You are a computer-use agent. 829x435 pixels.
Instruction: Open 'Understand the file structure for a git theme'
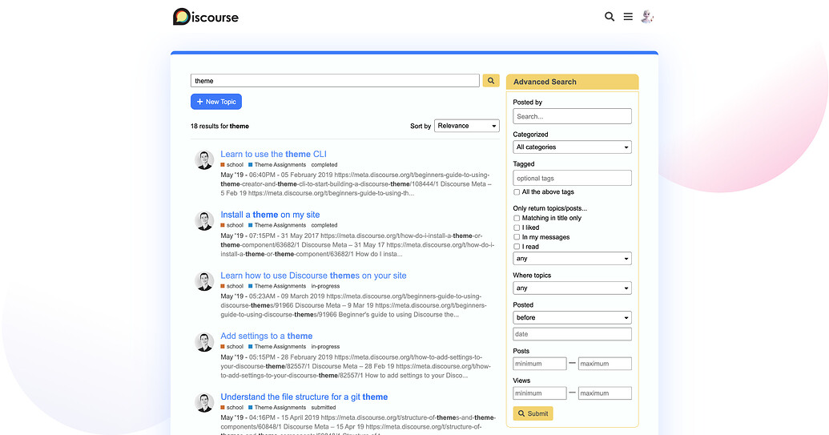[304, 397]
